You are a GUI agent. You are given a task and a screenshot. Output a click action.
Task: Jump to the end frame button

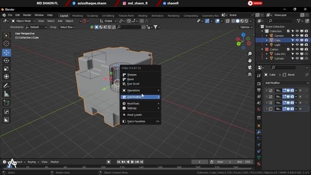point(141,162)
